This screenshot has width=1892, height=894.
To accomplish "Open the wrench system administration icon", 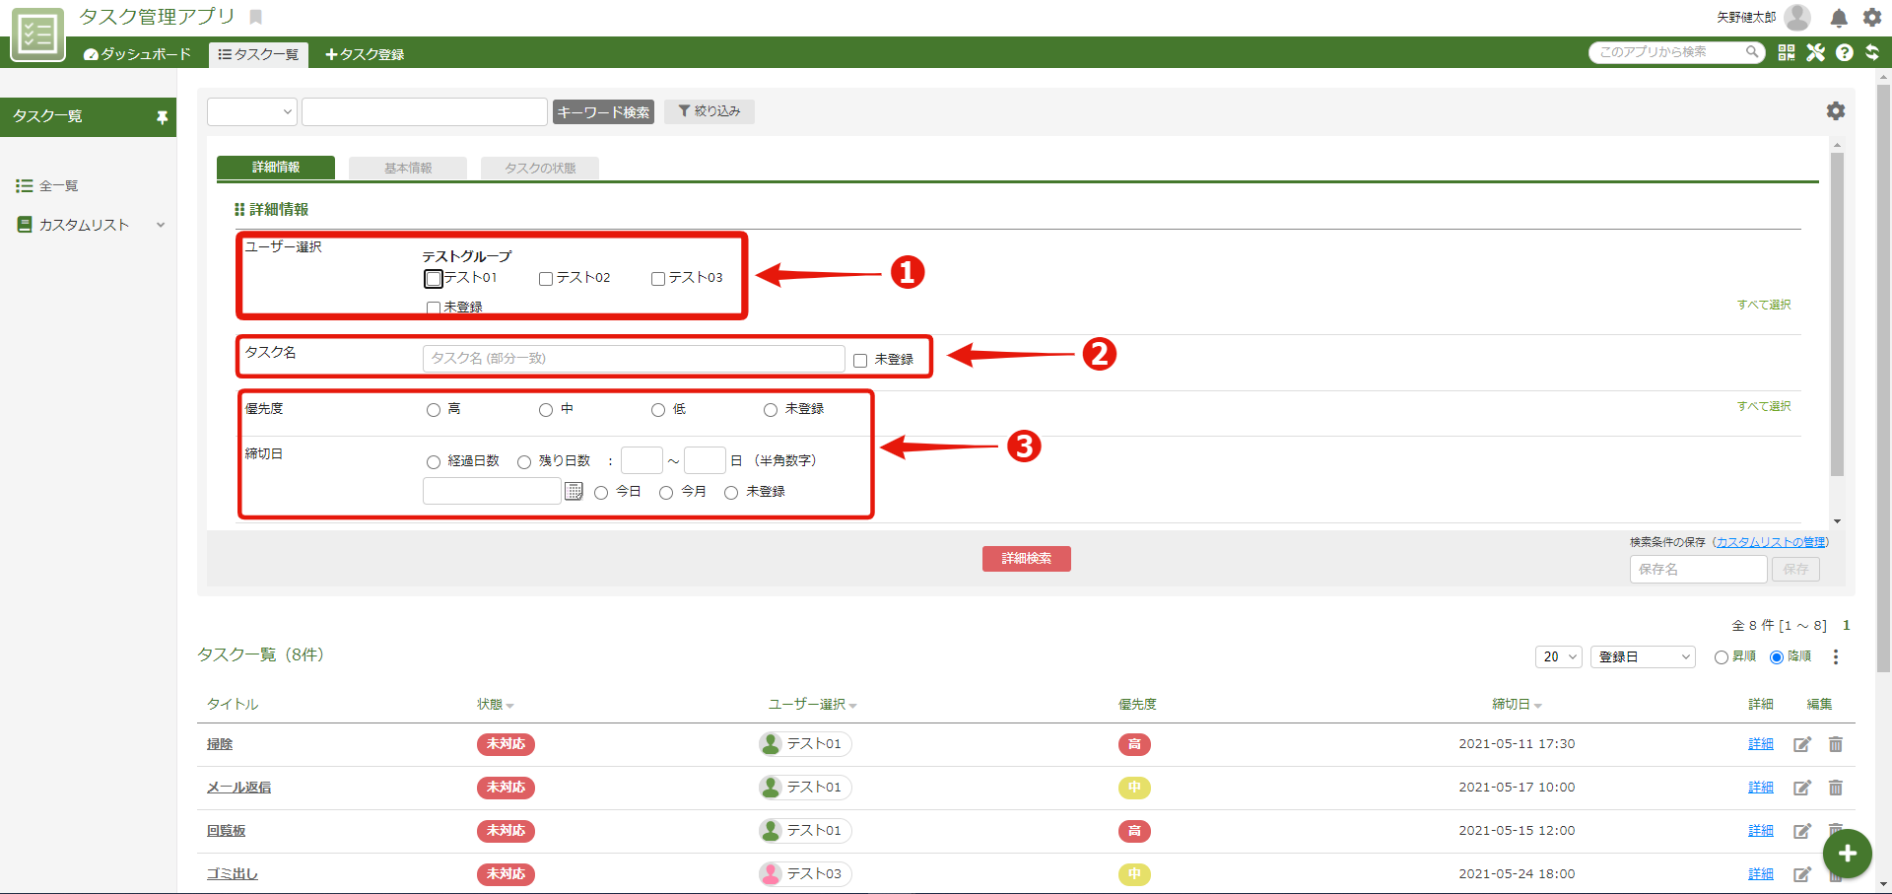I will coord(1816,52).
